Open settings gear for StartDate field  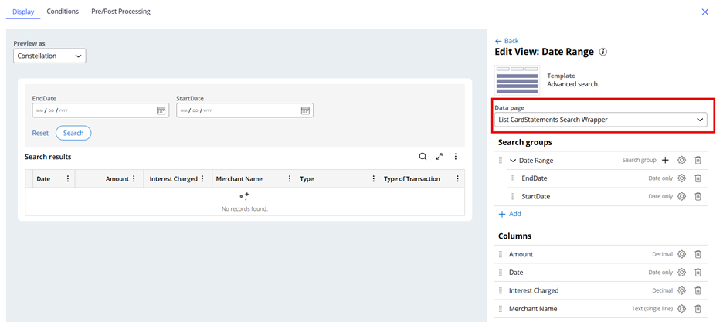point(681,196)
